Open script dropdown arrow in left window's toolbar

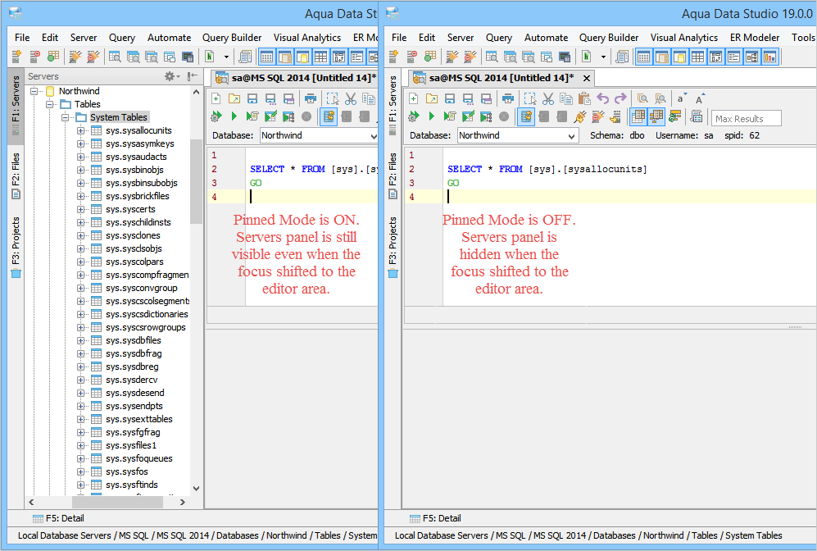226,57
